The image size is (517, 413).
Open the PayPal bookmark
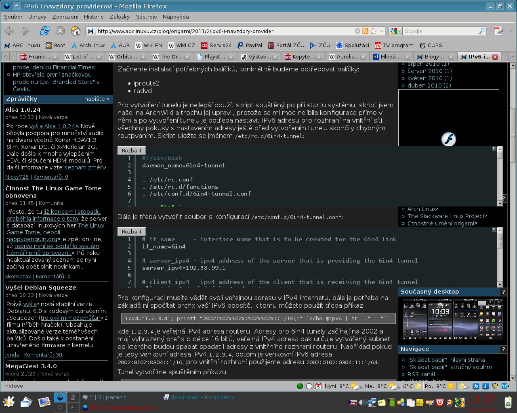point(250,46)
